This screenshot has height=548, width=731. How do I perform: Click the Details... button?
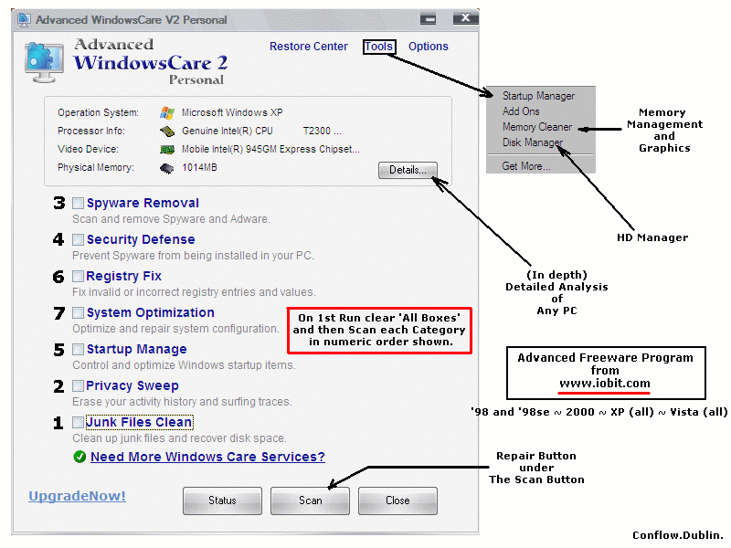pos(408,170)
